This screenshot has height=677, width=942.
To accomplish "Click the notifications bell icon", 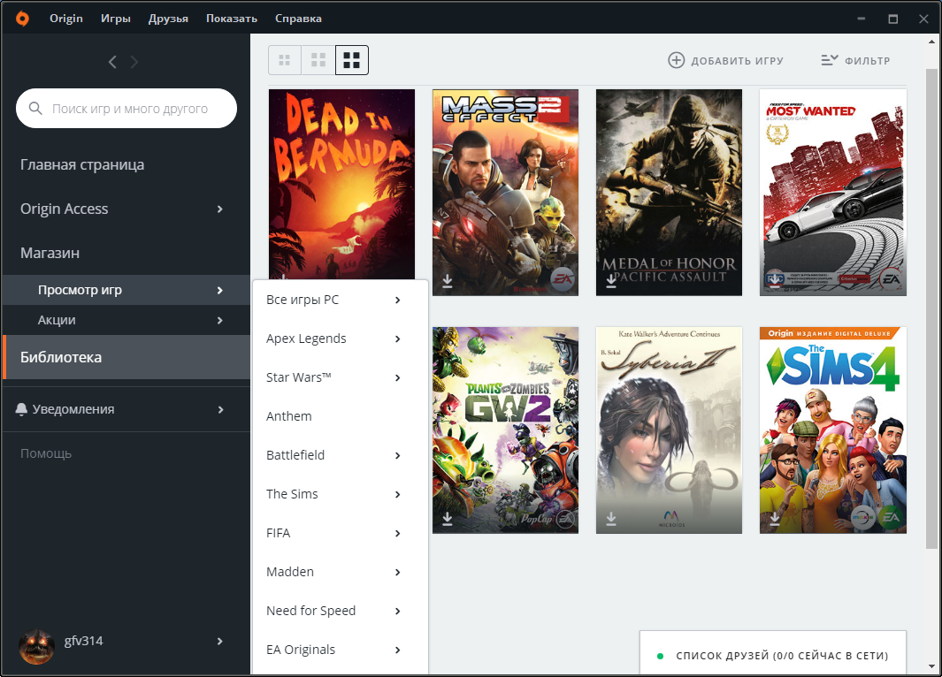I will [21, 409].
